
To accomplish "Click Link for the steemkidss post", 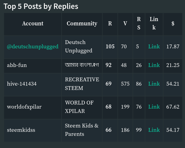I will pyautogui.click(x=154, y=130).
